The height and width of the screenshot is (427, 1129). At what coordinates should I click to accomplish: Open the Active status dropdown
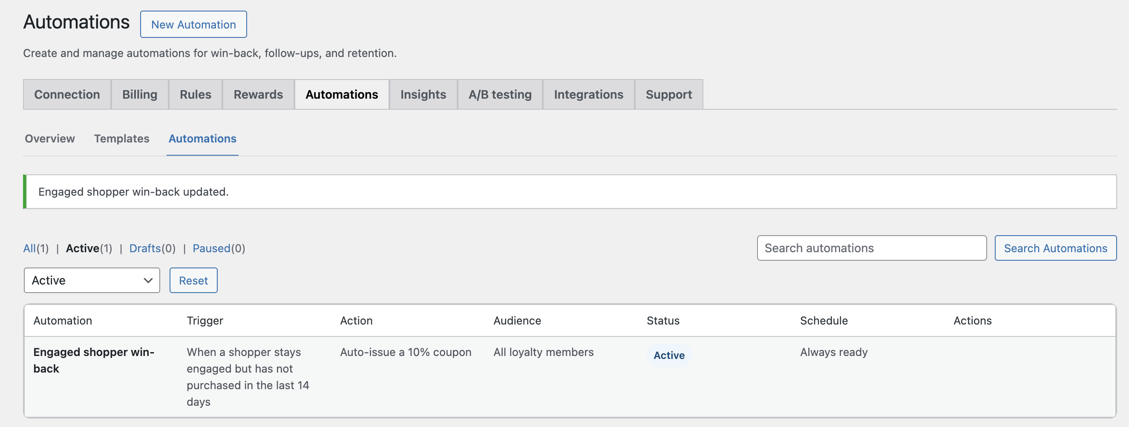[92, 280]
